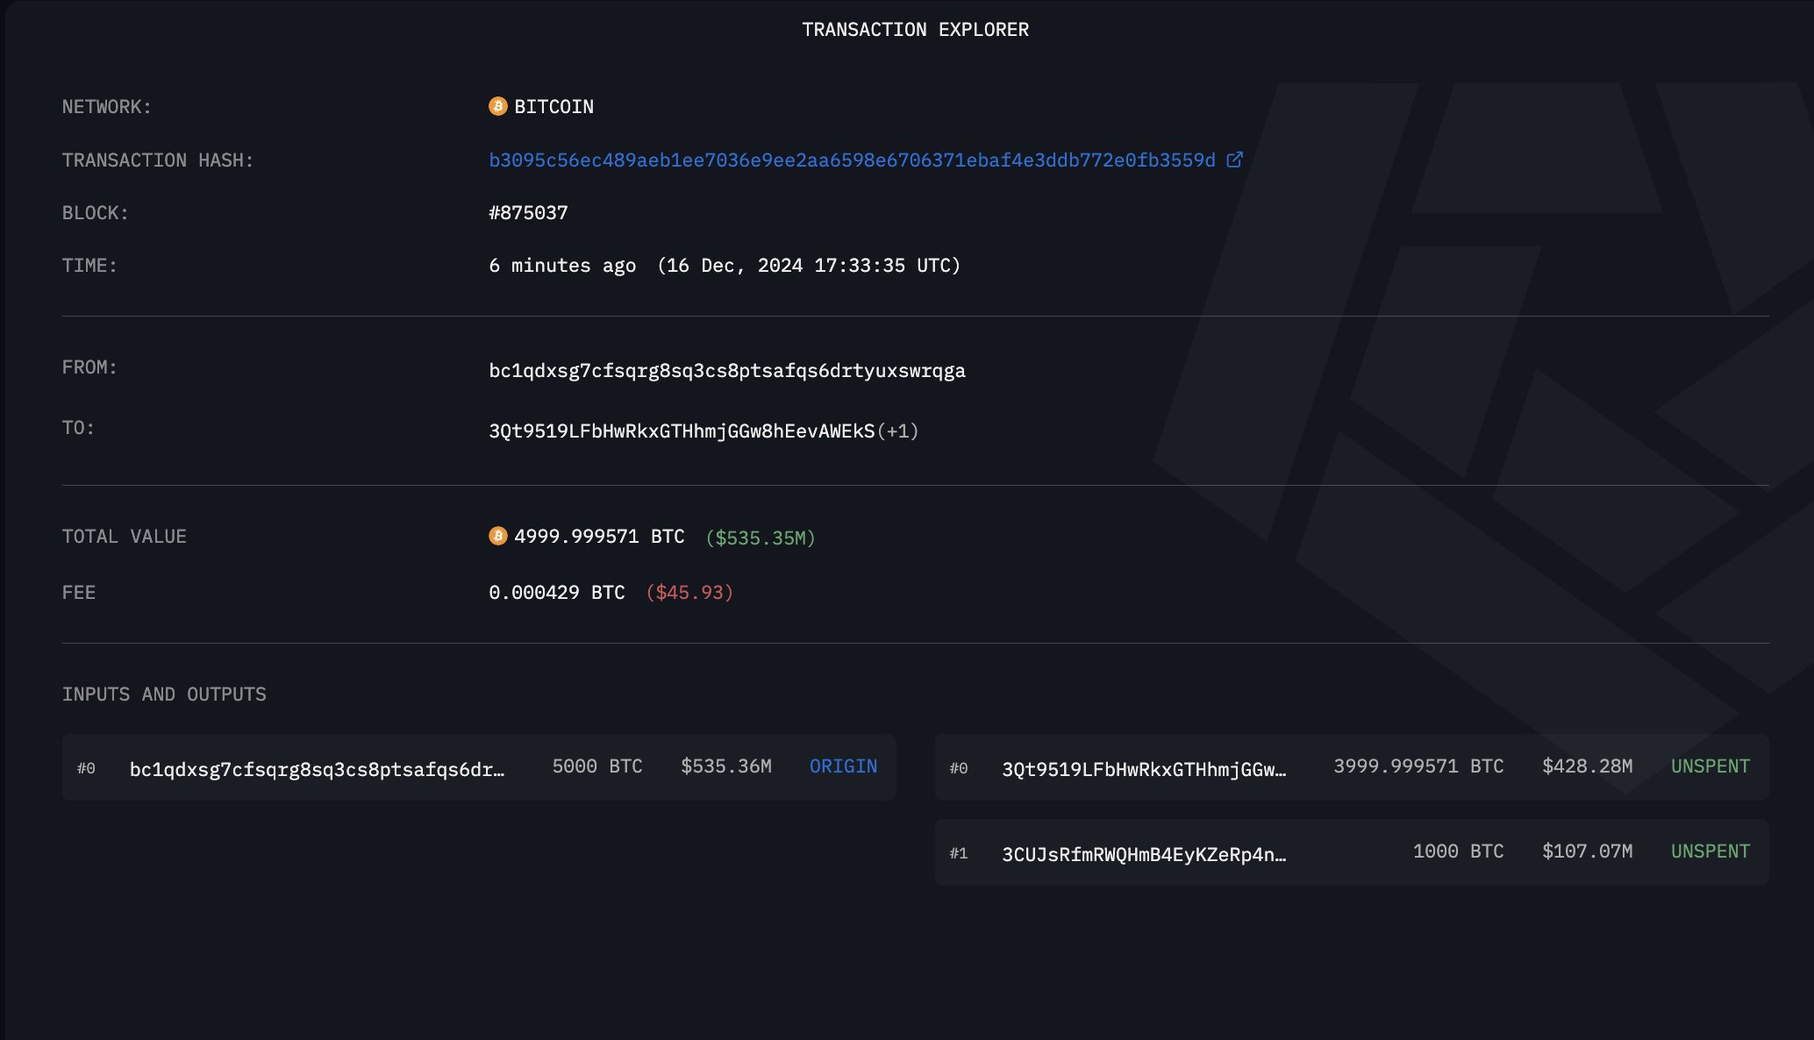Click the FROM address bc1qdxsg7cfsqrg8sq3cs8ptsafqs6drtyuxswrqga
The image size is (1814, 1040).
(727, 371)
